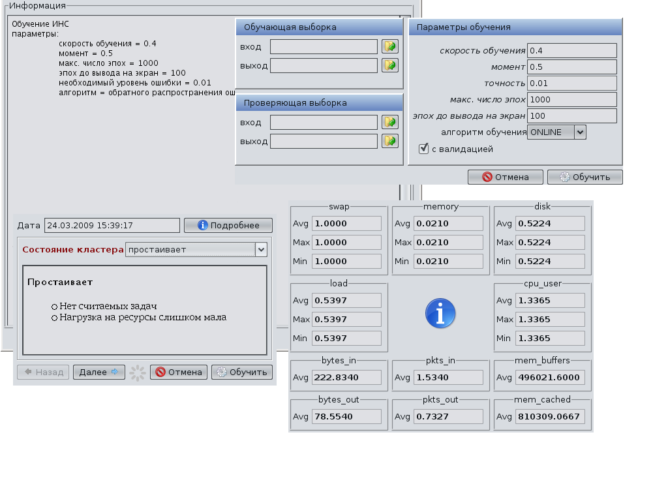Select the swap Min value field
Viewport: 668px width, 501px height.
pos(346,261)
